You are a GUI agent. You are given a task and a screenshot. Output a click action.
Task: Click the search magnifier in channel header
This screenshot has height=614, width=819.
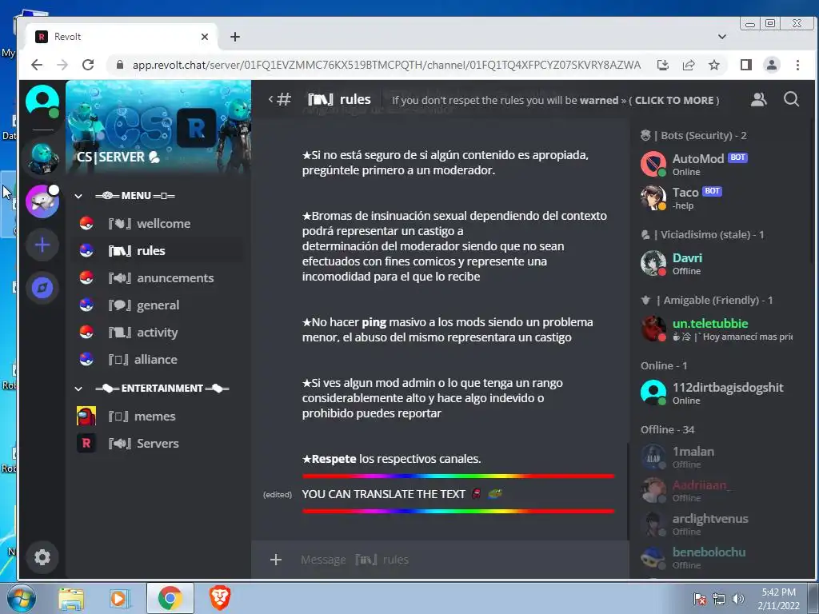(x=791, y=99)
